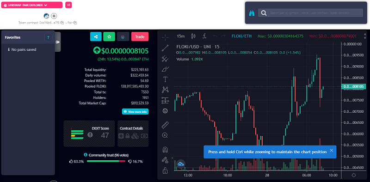
Task: Select the ruler measure tool
Action: point(165,125)
